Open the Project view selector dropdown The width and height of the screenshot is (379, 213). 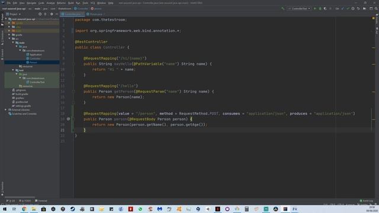(x=14, y=14)
